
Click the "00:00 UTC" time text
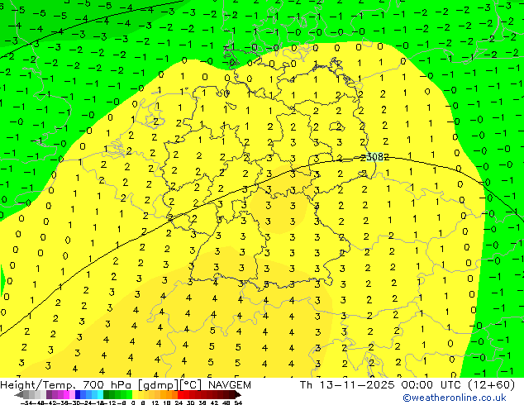(433, 385)
